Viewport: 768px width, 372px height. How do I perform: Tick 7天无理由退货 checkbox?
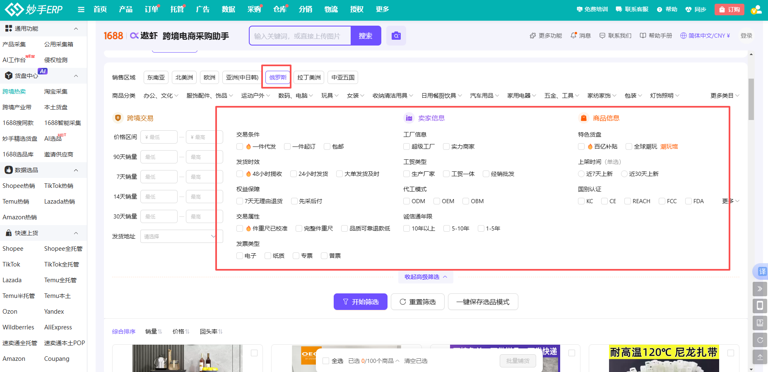(240, 201)
